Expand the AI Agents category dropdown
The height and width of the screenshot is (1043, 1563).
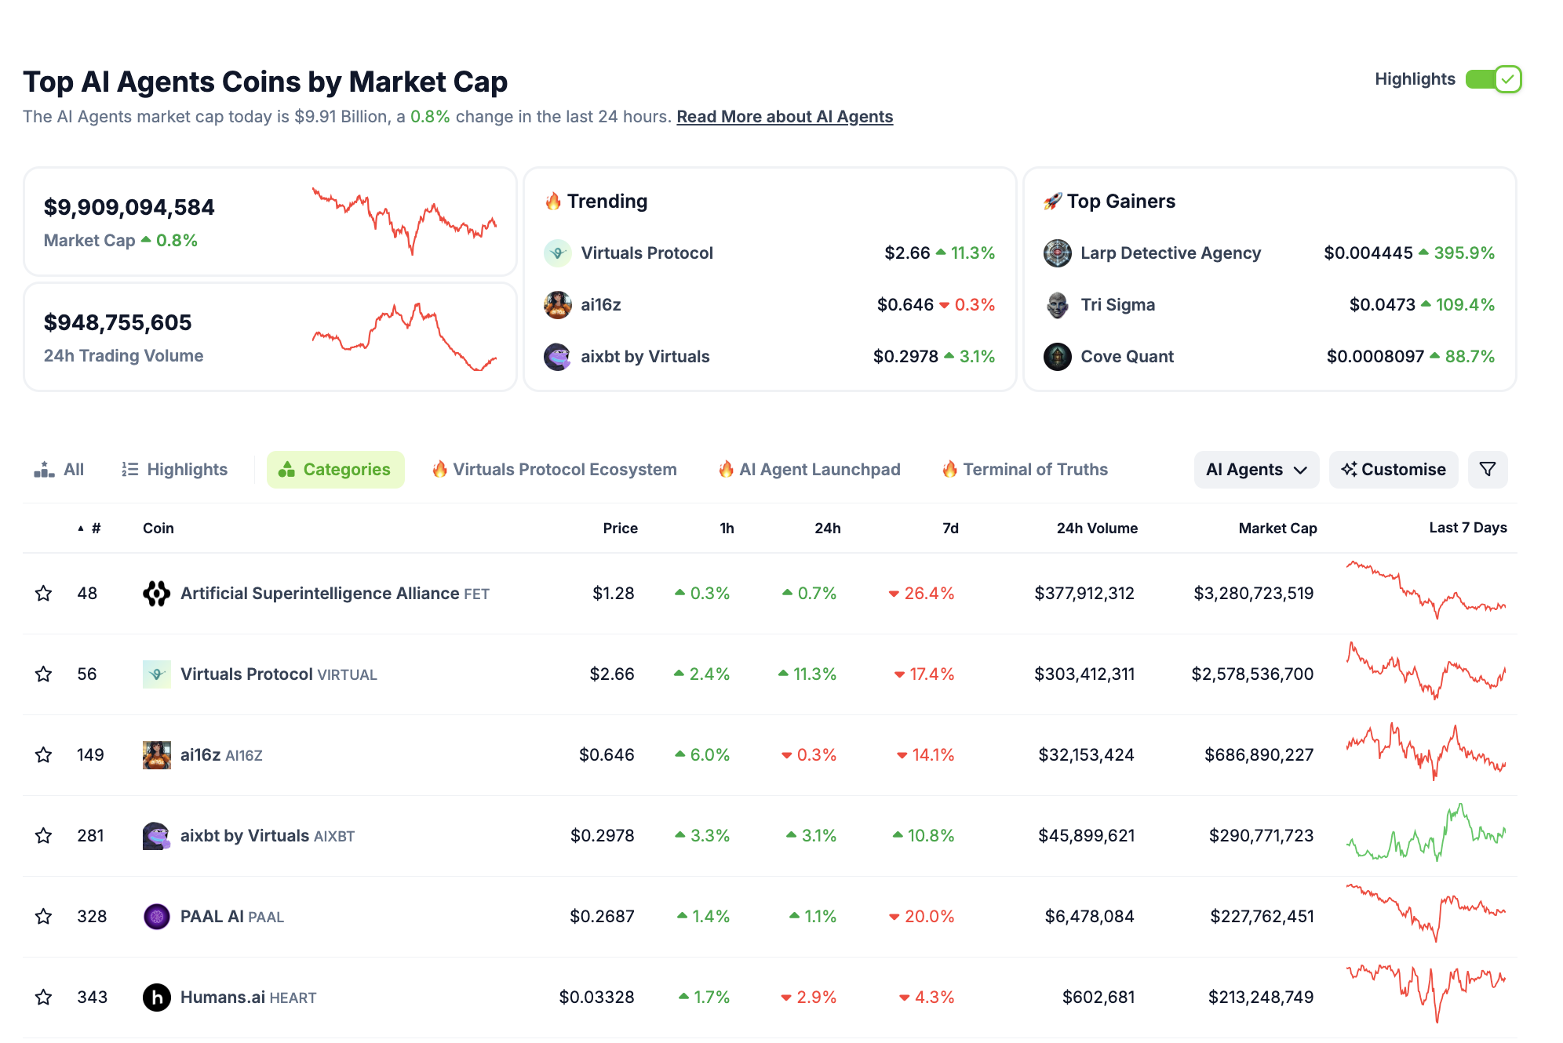click(1255, 470)
